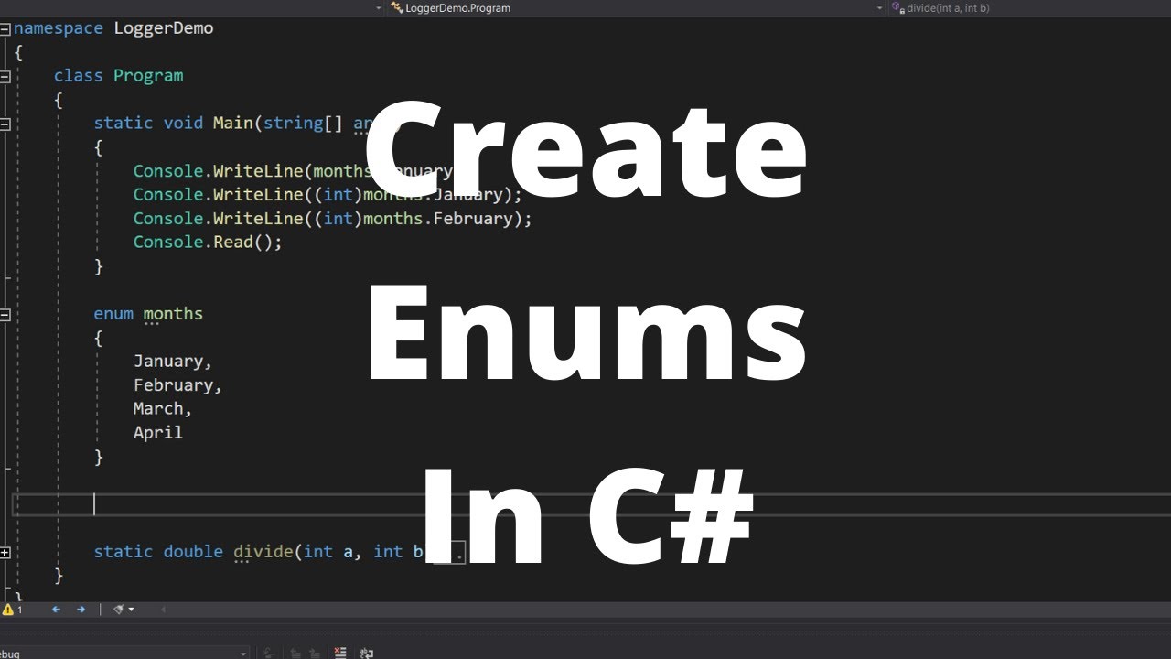Click the code cleanup broom icon
This screenshot has width=1171, height=659.
click(x=118, y=609)
